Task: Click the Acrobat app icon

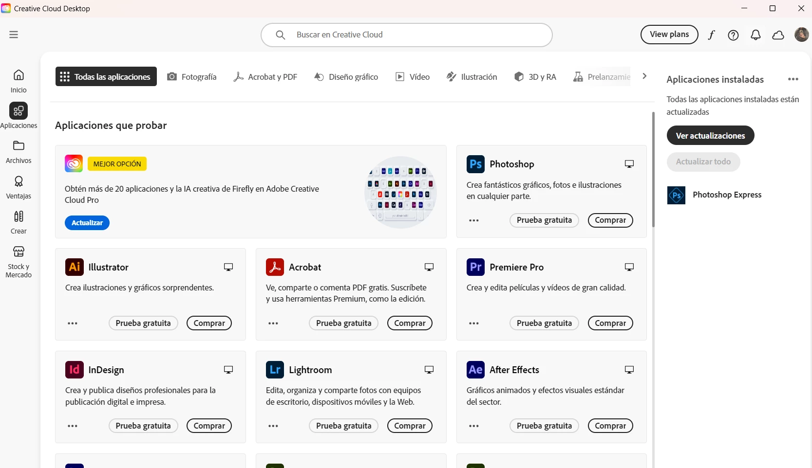Action: 275,267
